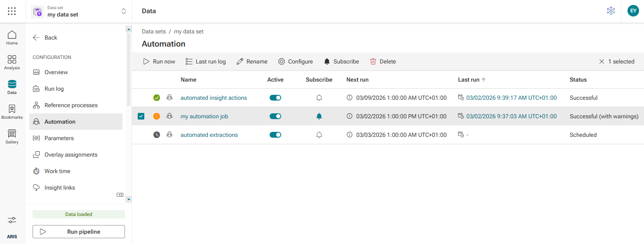Screen dimensions: 644x244
Task: Toggle Active switch for automated extractions
Action: click(275, 135)
